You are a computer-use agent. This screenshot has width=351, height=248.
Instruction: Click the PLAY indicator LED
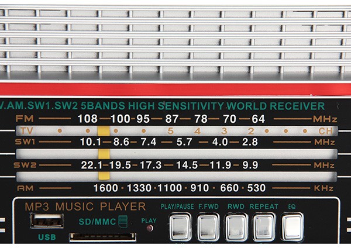point(149,228)
